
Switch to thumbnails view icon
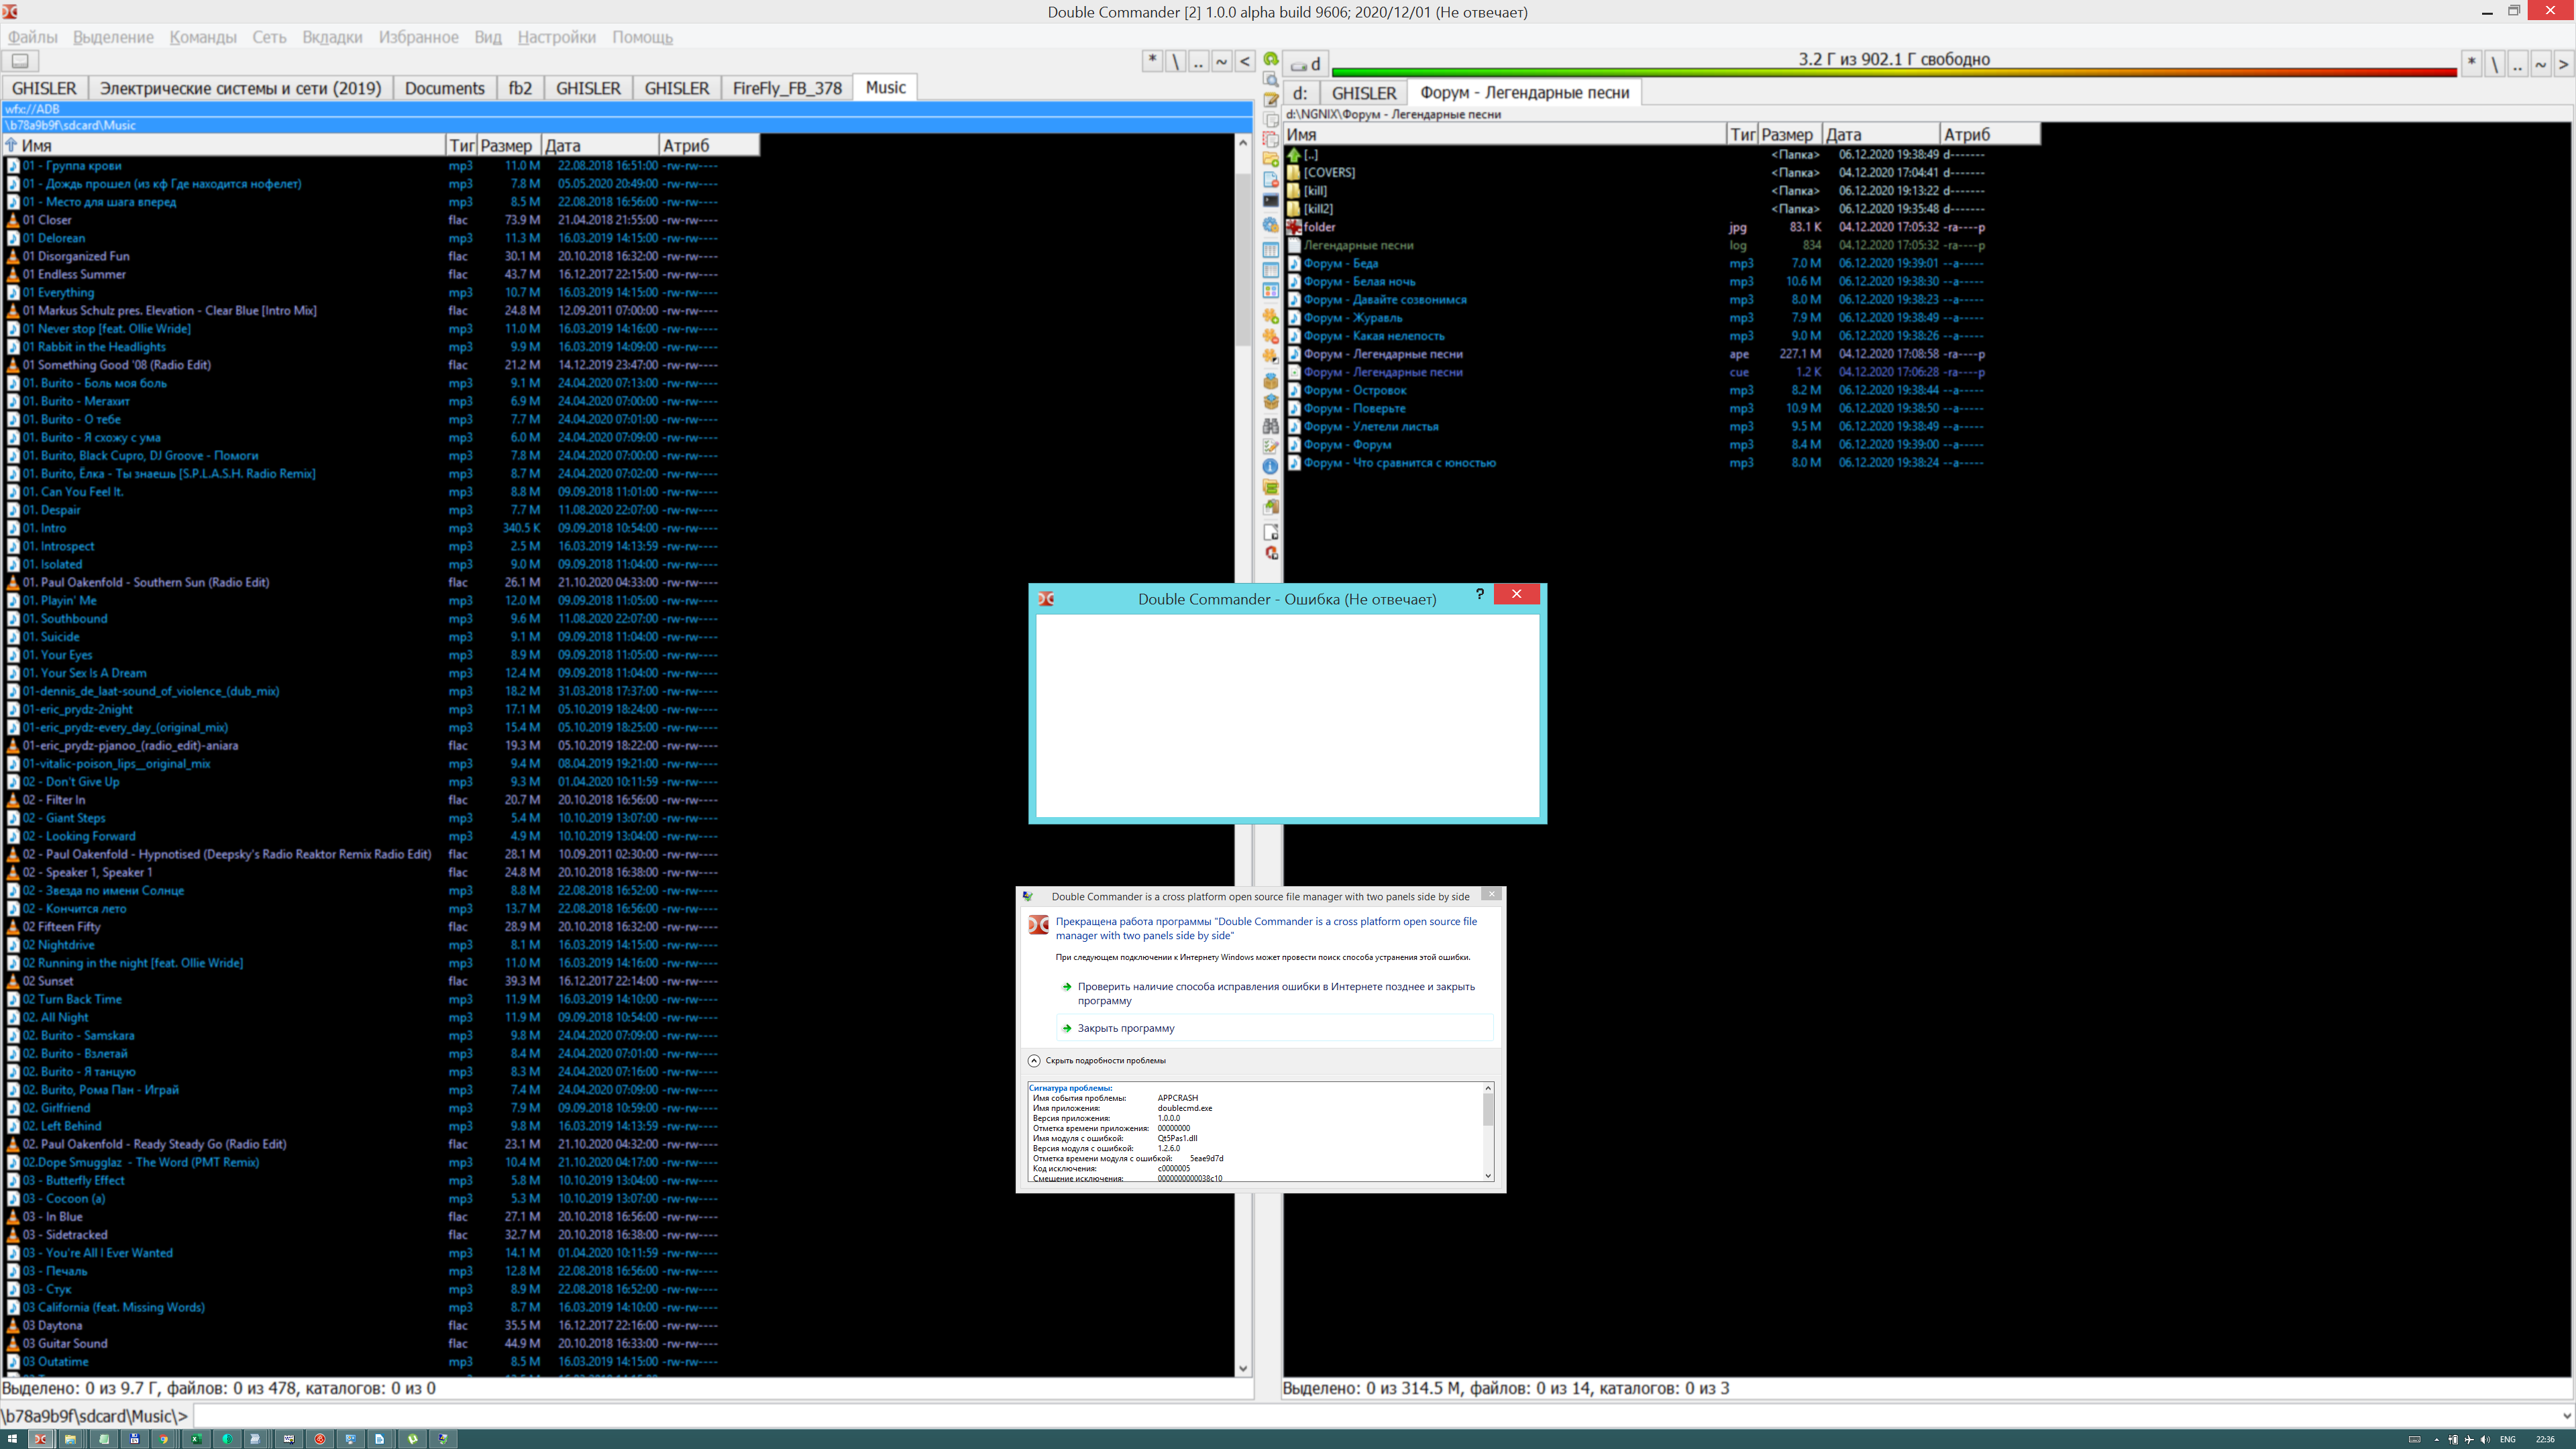coord(1270,290)
